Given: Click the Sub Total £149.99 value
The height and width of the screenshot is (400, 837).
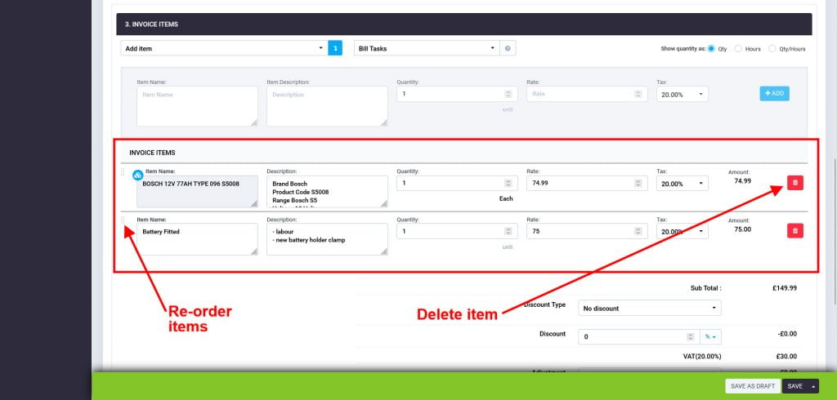Looking at the screenshot, I should coord(784,287).
